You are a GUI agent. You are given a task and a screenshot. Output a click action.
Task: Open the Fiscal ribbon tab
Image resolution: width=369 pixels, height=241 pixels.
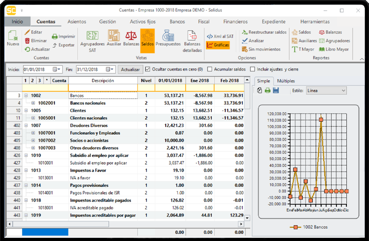(204, 22)
